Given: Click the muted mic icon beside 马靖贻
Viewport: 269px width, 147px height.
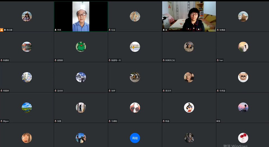Looking at the screenshot, I should pyautogui.click(x=110, y=121).
